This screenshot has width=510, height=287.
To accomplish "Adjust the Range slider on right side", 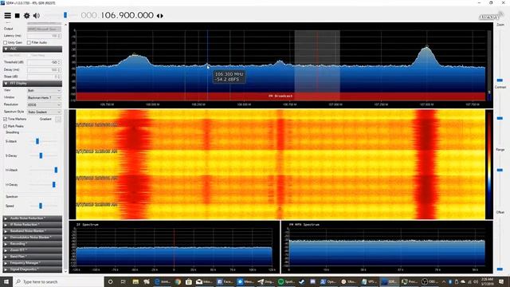I will point(500,170).
